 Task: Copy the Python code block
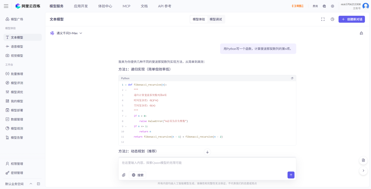292,78
